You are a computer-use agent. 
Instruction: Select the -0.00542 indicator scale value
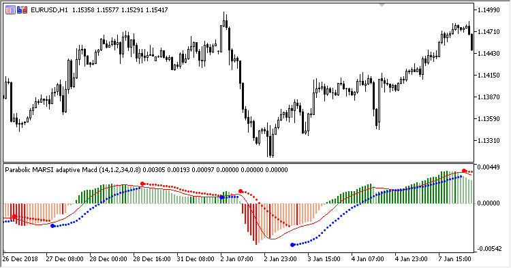point(489,249)
